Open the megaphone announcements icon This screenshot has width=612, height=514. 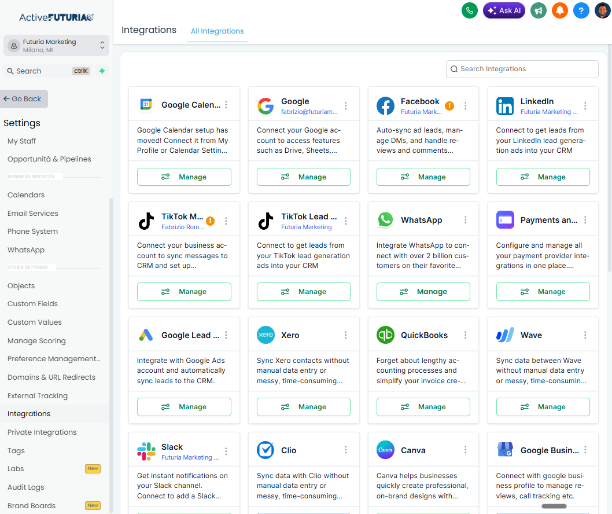click(539, 10)
